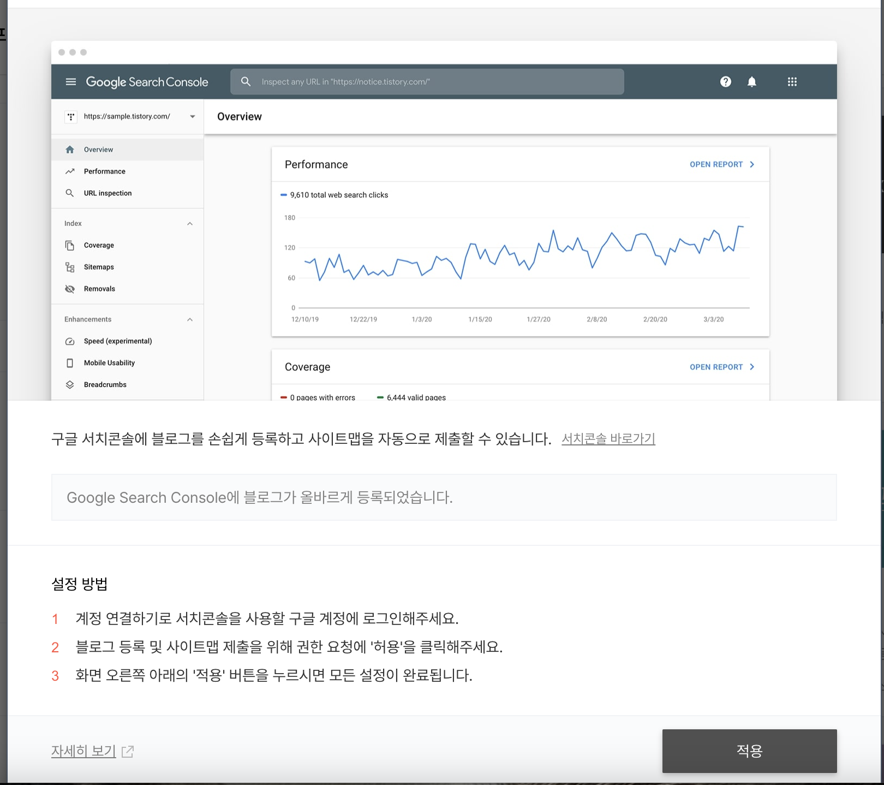Open the 자세히 보기 link
Screen dimensions: 884x785
tap(83, 751)
